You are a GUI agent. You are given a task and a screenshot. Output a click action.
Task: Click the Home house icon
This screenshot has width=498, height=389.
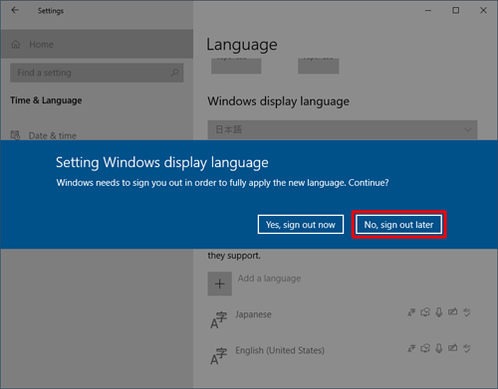click(x=16, y=44)
